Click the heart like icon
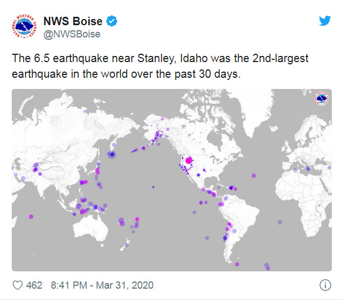The width and height of the screenshot is (343, 301). (x=17, y=285)
